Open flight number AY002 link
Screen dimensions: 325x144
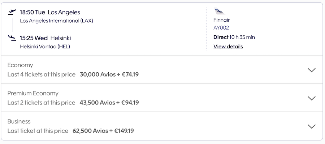pyautogui.click(x=221, y=28)
